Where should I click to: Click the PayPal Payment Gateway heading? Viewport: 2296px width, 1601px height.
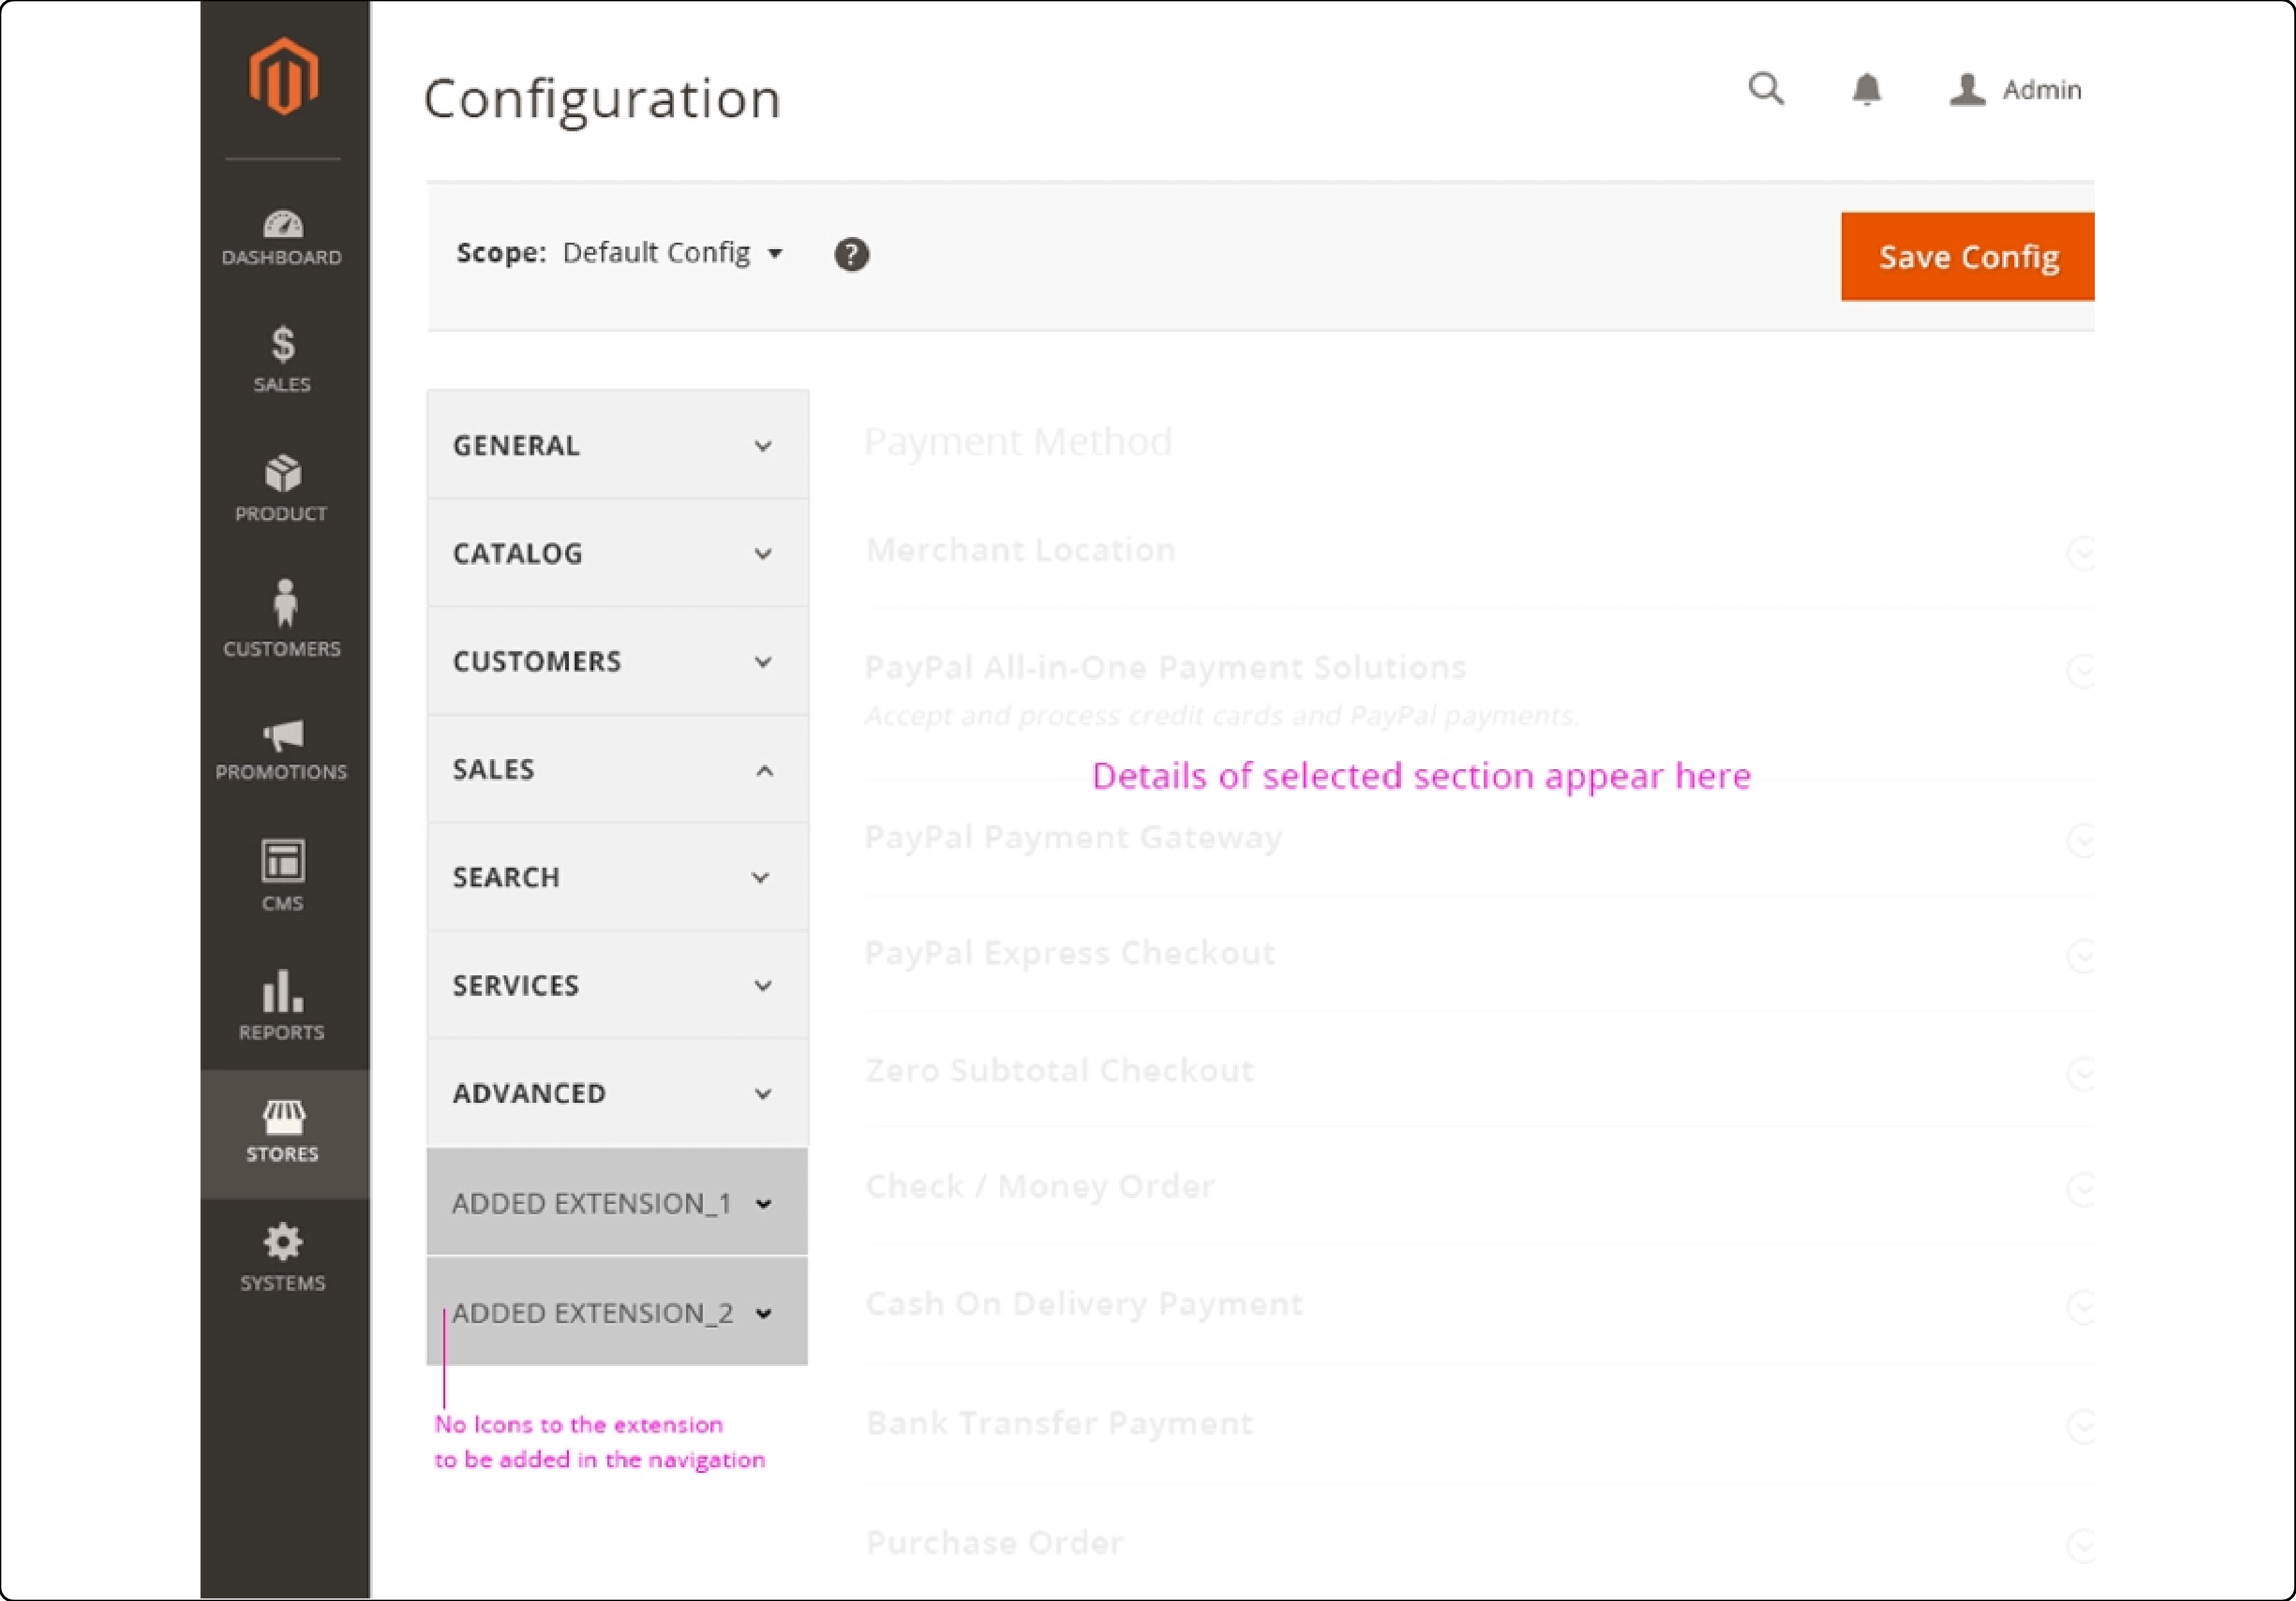[x=1073, y=838]
